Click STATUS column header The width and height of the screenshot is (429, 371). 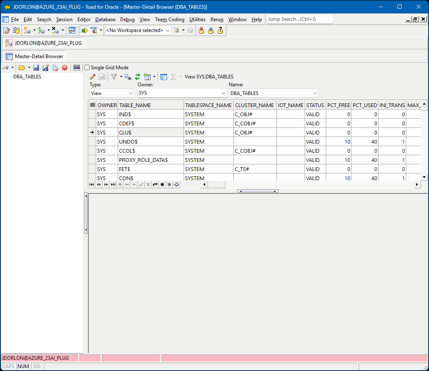click(315, 105)
